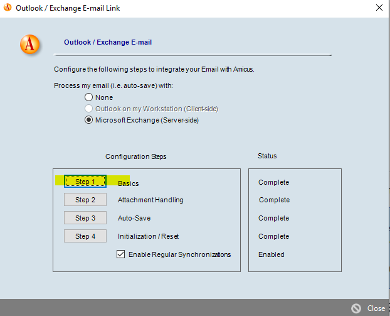Click the Configuration Steps header

tap(136, 156)
